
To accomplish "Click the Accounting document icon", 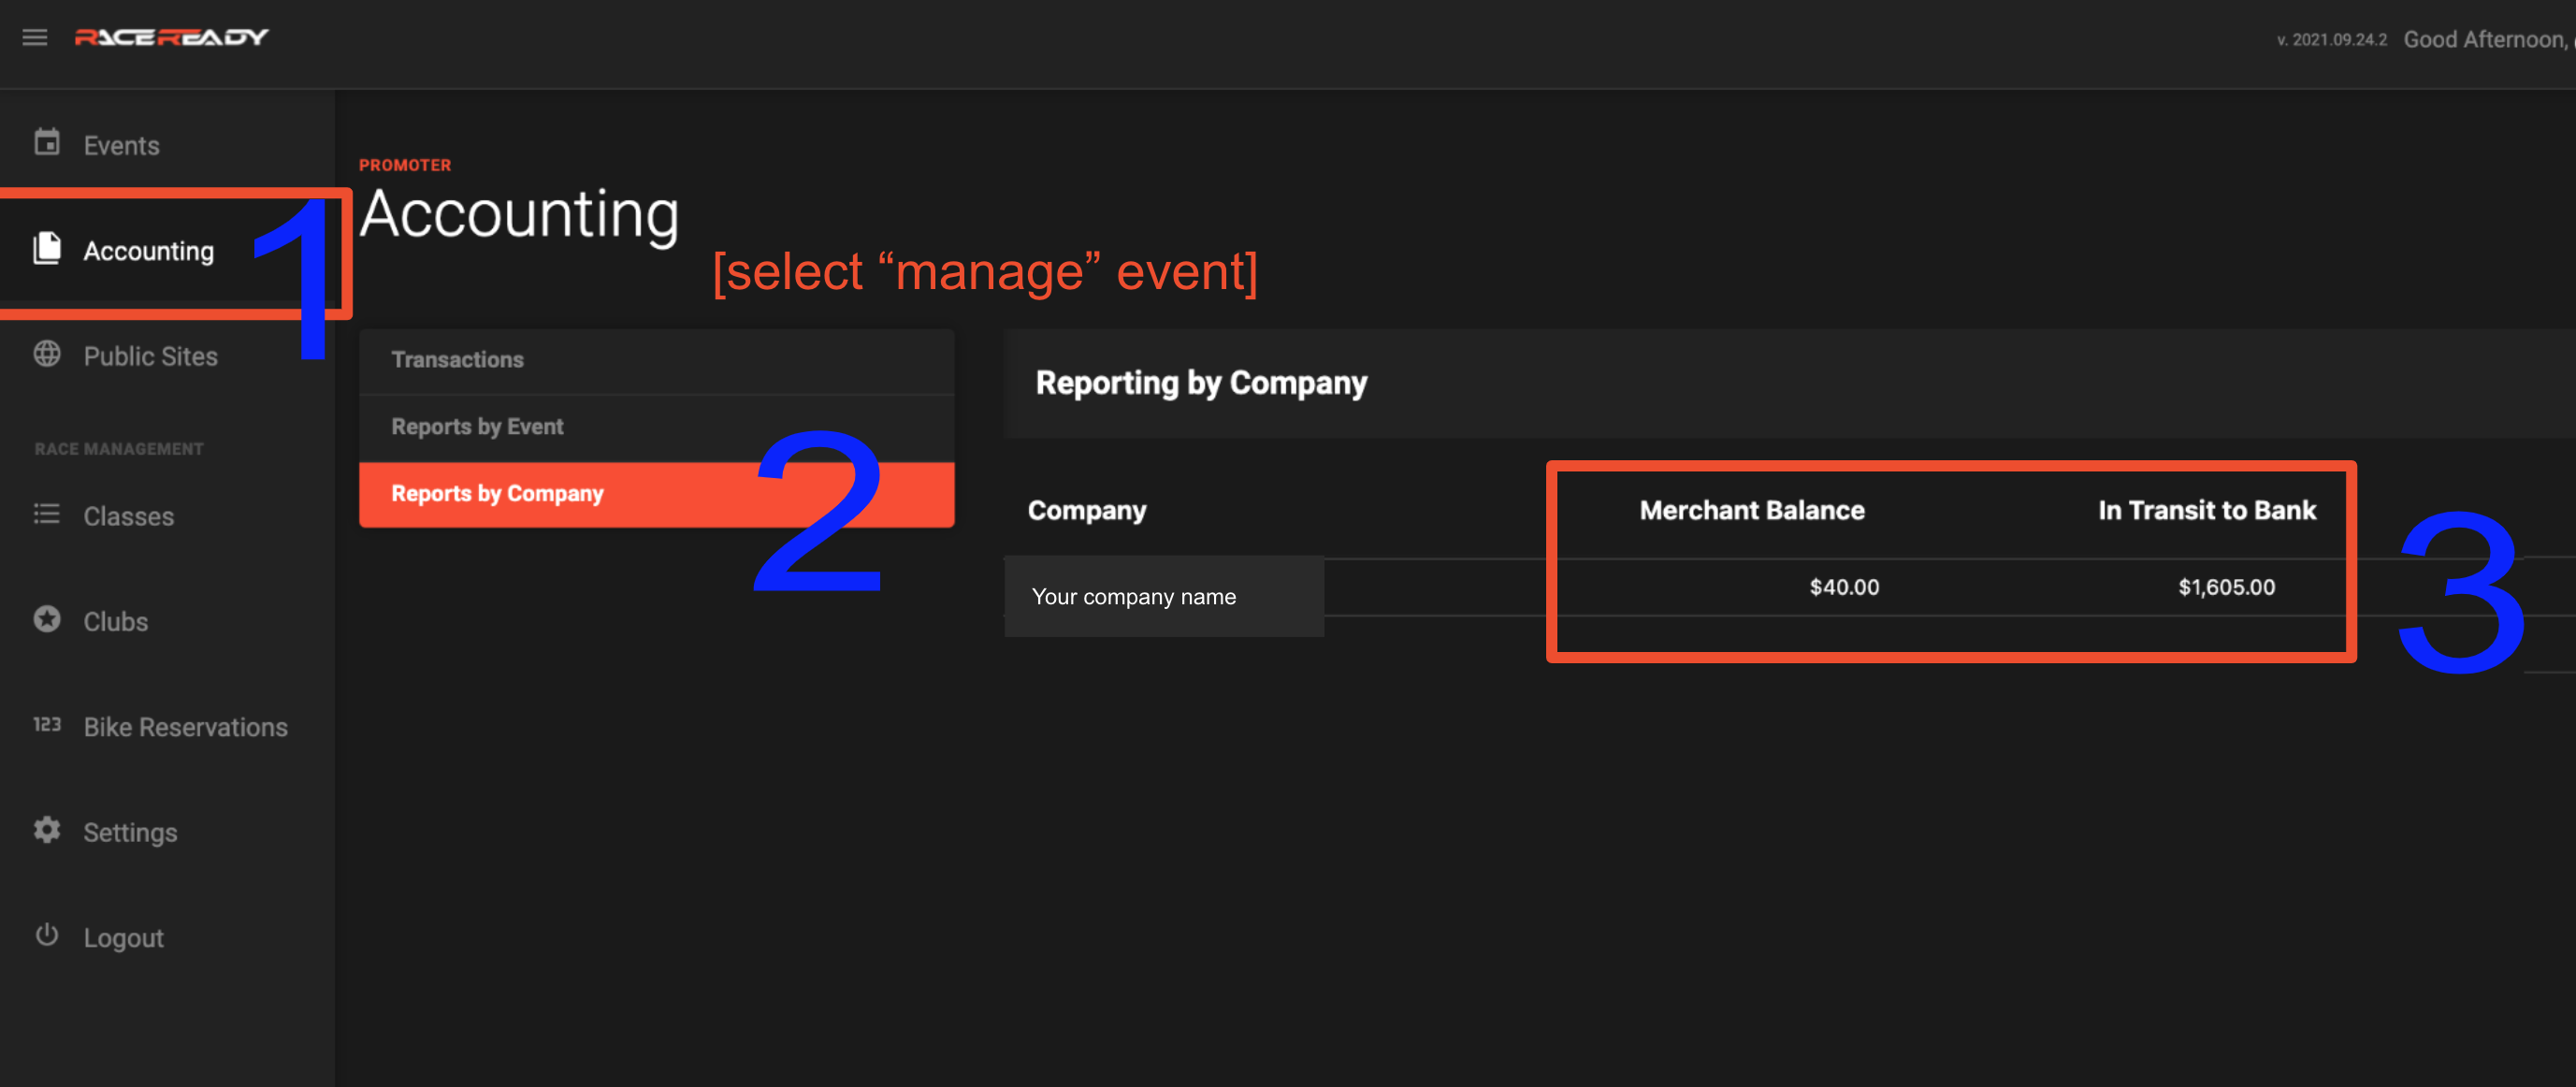I will pos(47,248).
